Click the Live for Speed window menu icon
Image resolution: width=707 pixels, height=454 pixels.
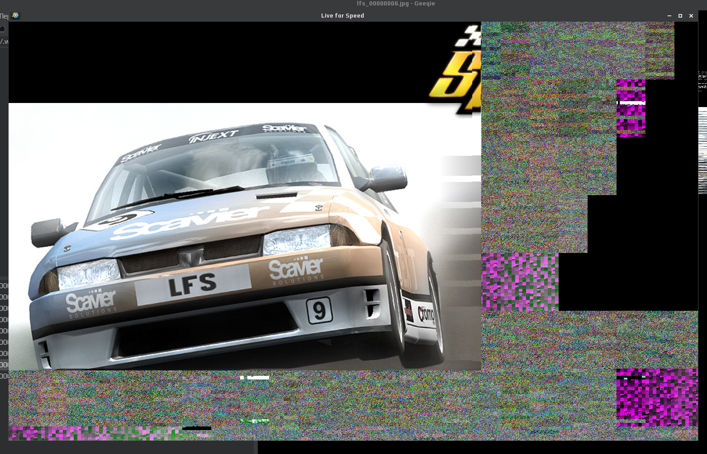pos(15,15)
